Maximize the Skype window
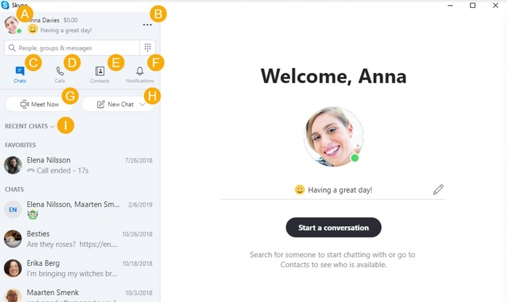 [473, 5]
